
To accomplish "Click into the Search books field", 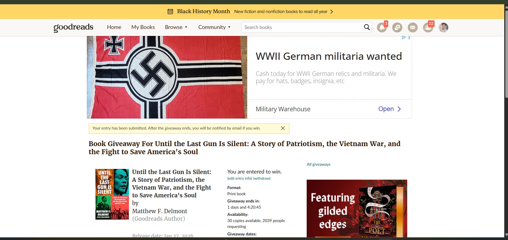I will click(302, 27).
